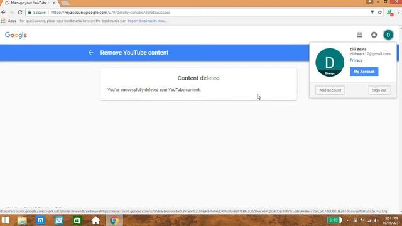Close the Manage your YouTube tab

54,3
